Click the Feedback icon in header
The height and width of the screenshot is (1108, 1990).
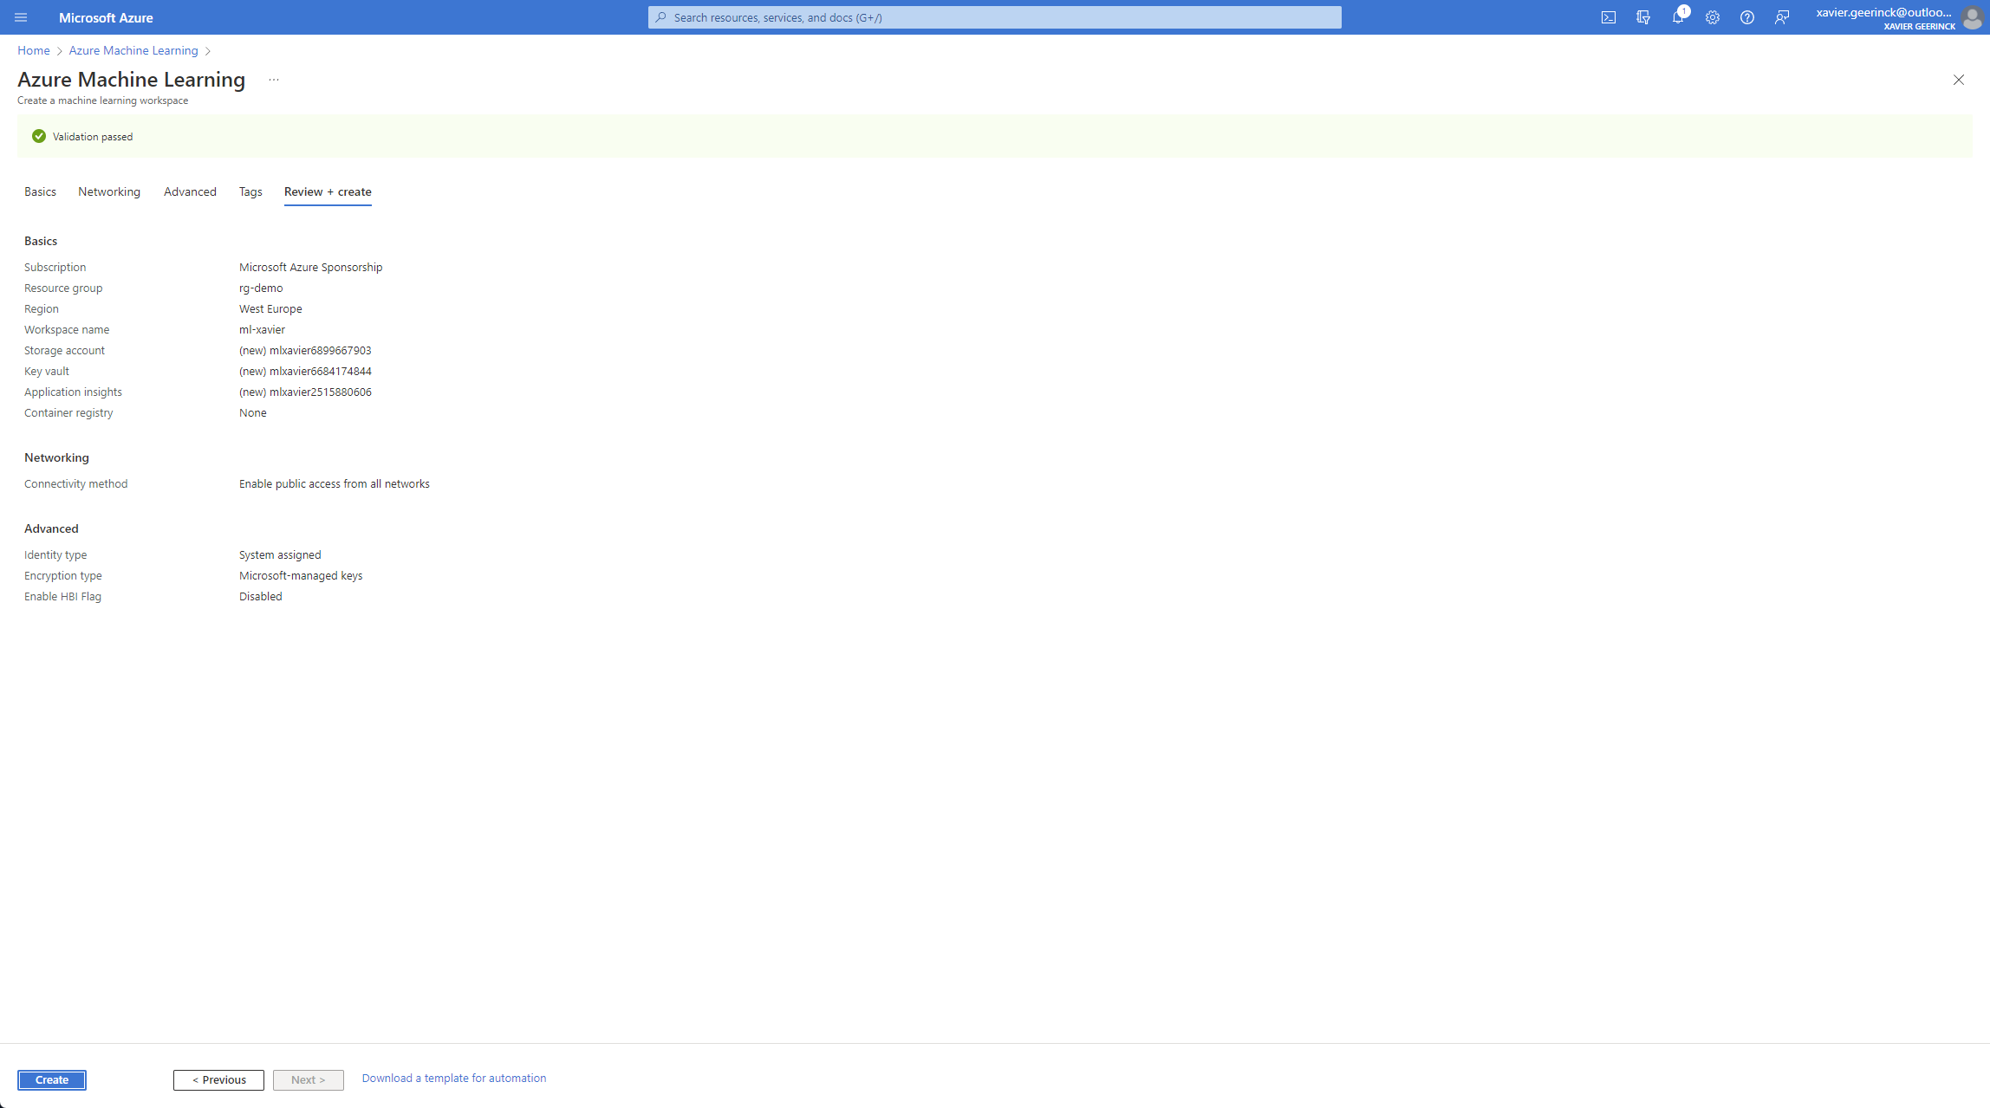pyautogui.click(x=1782, y=17)
